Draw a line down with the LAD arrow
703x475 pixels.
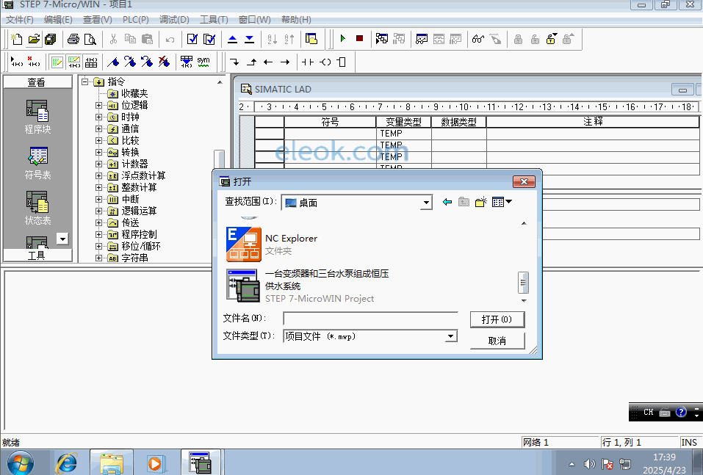click(x=234, y=62)
